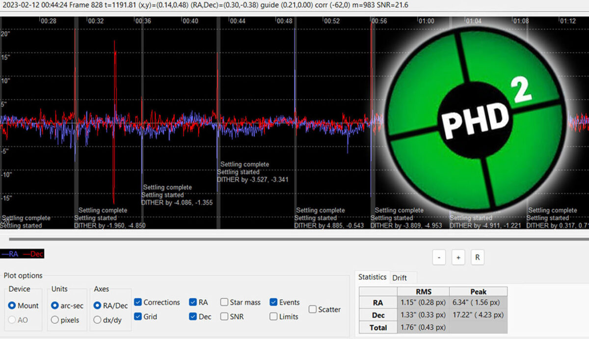Zoom in with the plus button
589x339 pixels.
click(457, 257)
